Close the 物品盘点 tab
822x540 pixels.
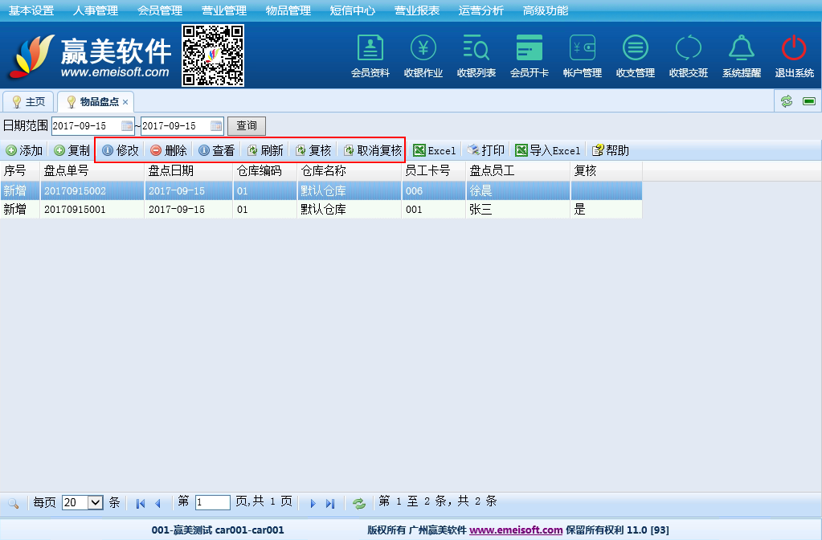[x=125, y=103]
